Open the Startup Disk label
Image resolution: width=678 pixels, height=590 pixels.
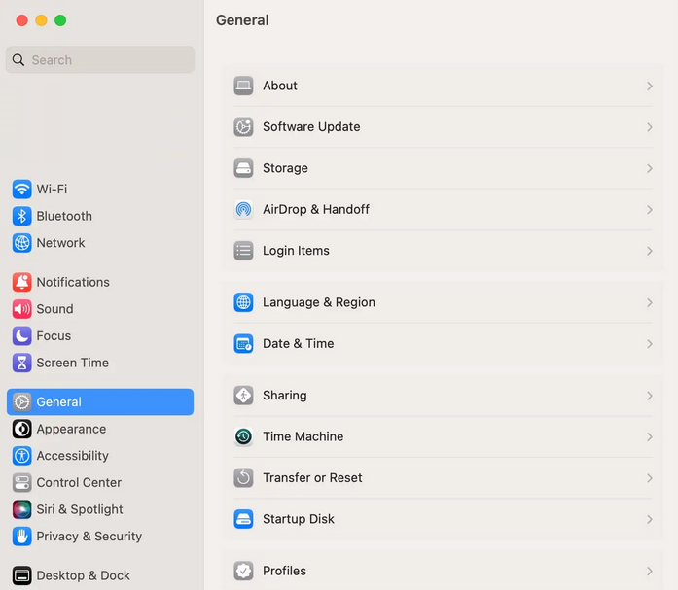pyautogui.click(x=299, y=519)
